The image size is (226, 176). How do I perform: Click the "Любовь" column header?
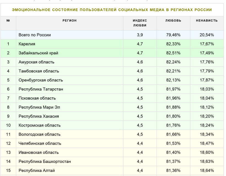pos(173,21)
